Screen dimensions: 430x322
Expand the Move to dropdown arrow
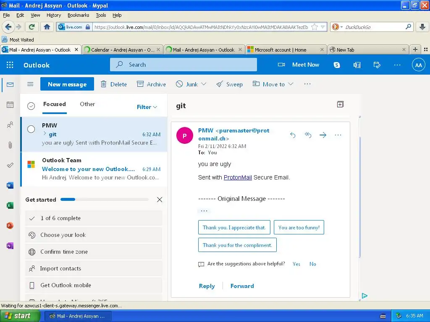tap(291, 84)
